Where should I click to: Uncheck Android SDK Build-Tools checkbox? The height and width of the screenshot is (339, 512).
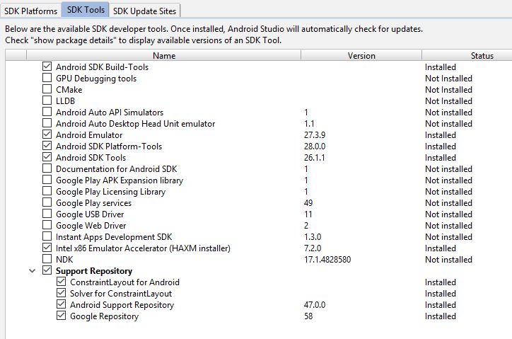pyautogui.click(x=47, y=67)
